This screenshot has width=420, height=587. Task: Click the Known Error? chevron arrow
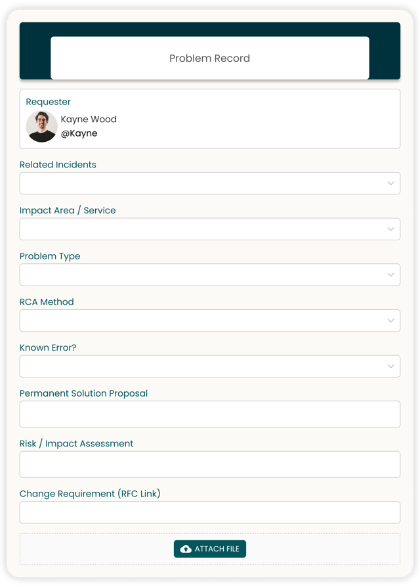390,366
